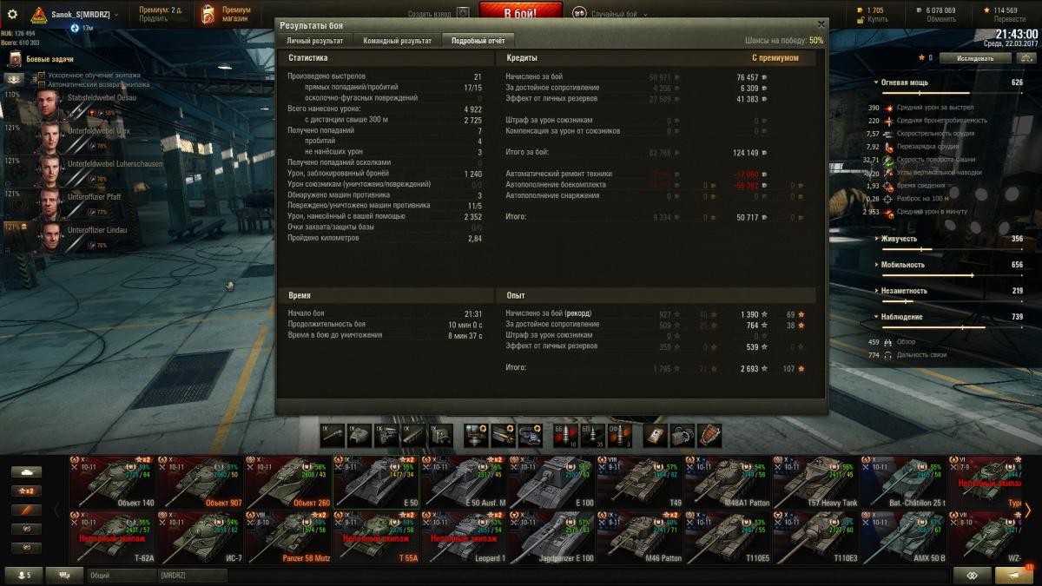Switch to Личный результат tab
Image resolution: width=1042 pixels, height=586 pixels.
tap(315, 41)
